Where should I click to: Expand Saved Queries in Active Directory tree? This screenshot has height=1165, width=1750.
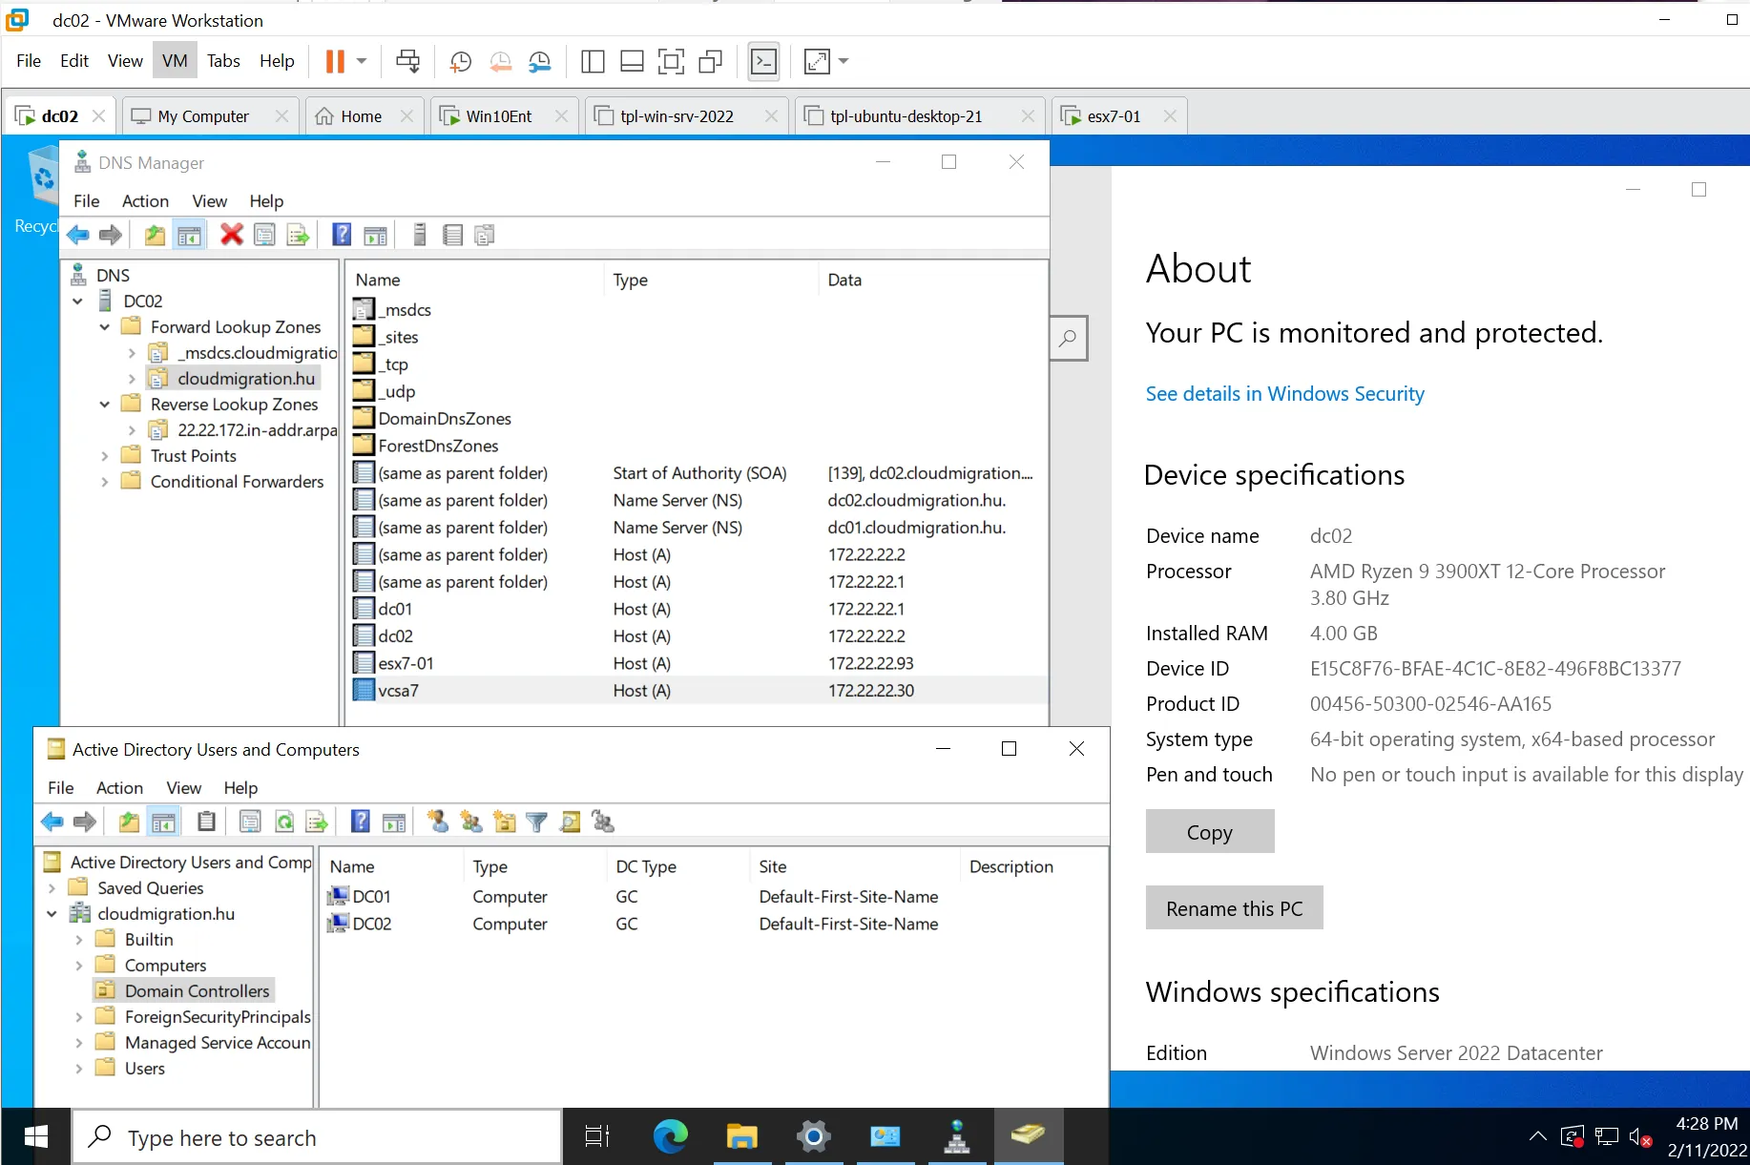[x=52, y=888]
